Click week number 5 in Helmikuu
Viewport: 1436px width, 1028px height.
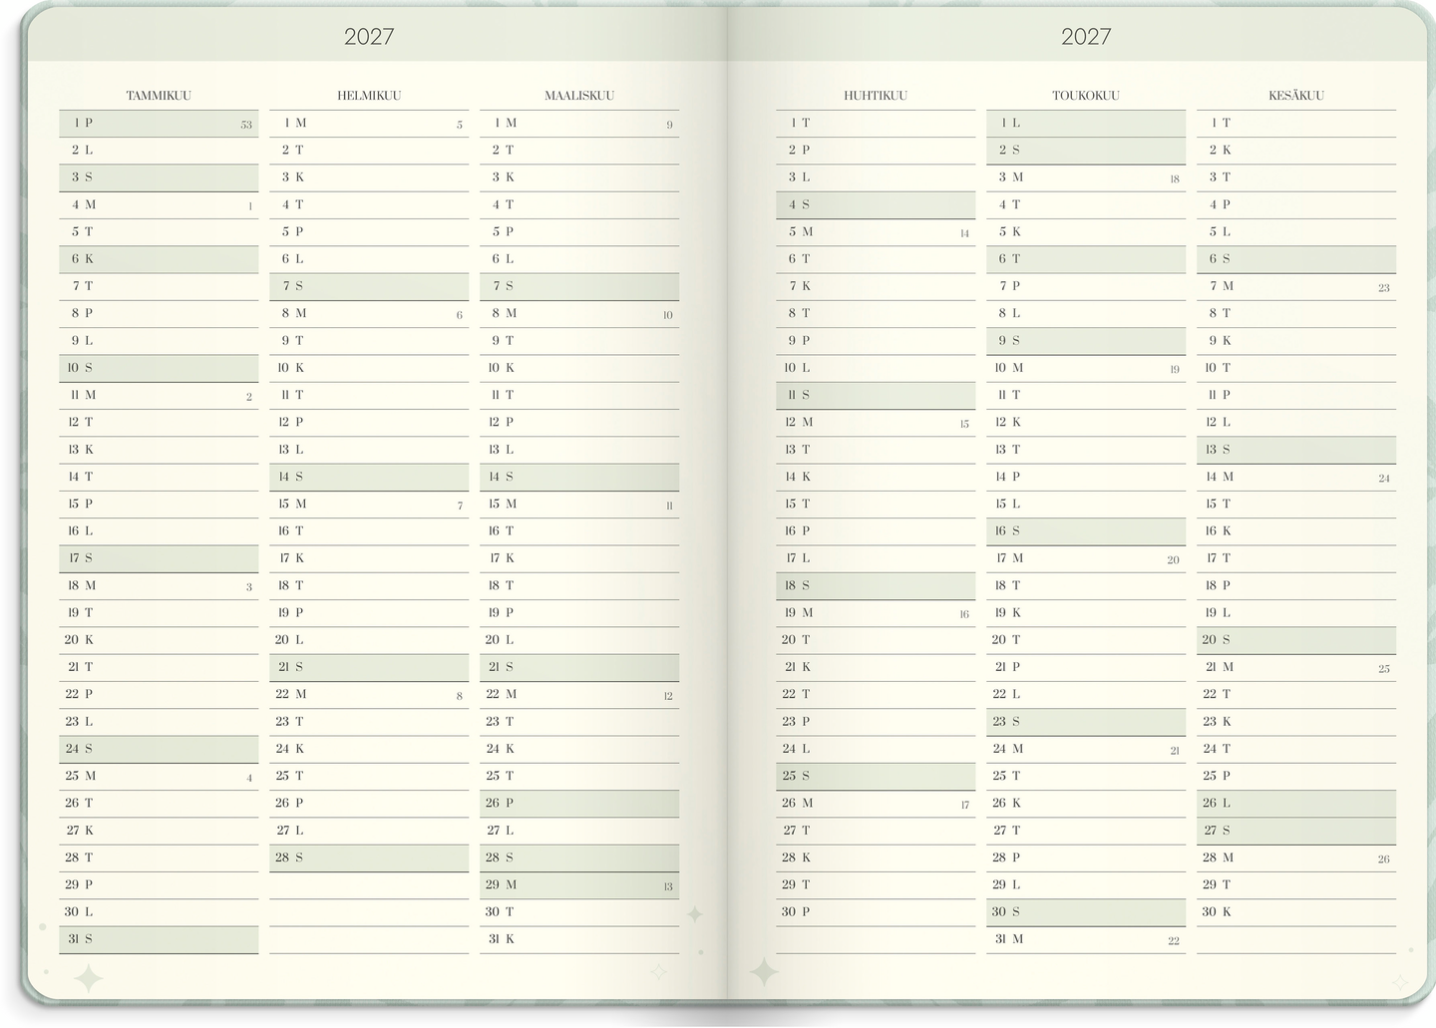pos(460,126)
